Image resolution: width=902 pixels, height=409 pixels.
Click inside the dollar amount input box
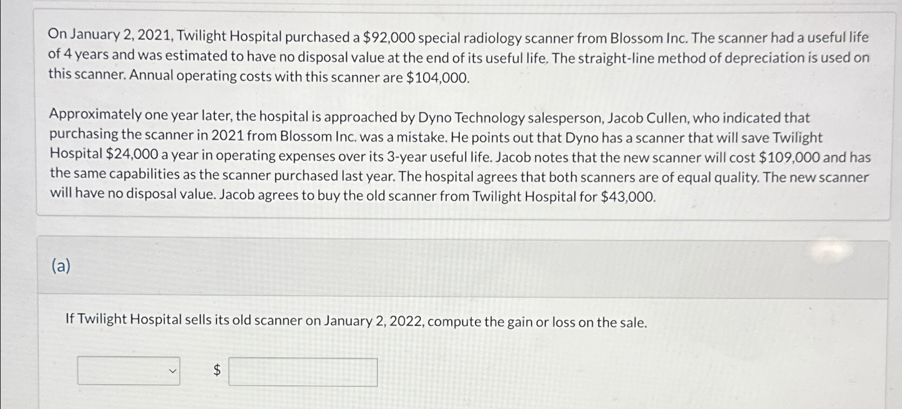(x=302, y=371)
